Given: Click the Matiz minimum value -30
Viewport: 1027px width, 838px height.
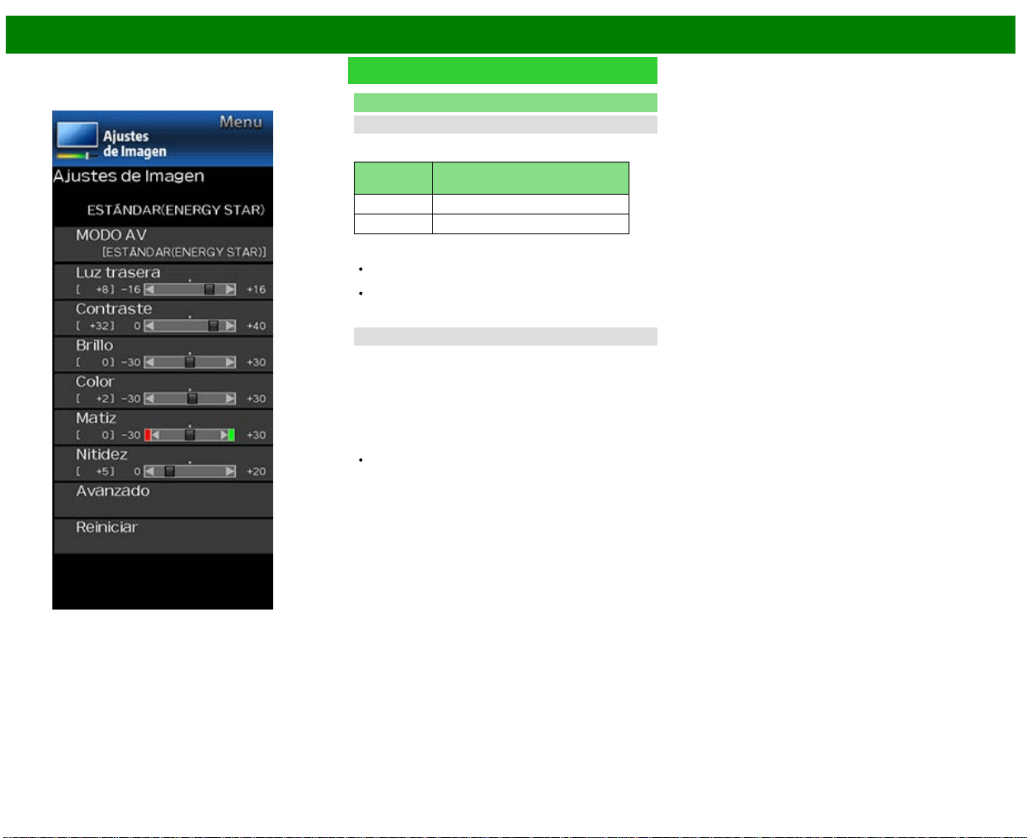Looking at the screenshot, I should click(x=131, y=435).
